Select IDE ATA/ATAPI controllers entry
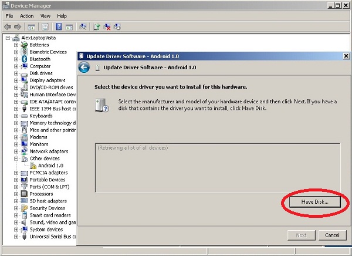This screenshot has height=256, width=352. 53,102
